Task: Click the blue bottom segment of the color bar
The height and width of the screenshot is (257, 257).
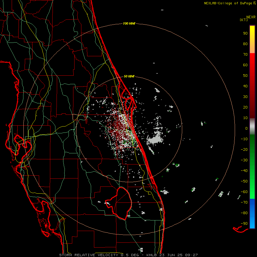Action: (252, 214)
